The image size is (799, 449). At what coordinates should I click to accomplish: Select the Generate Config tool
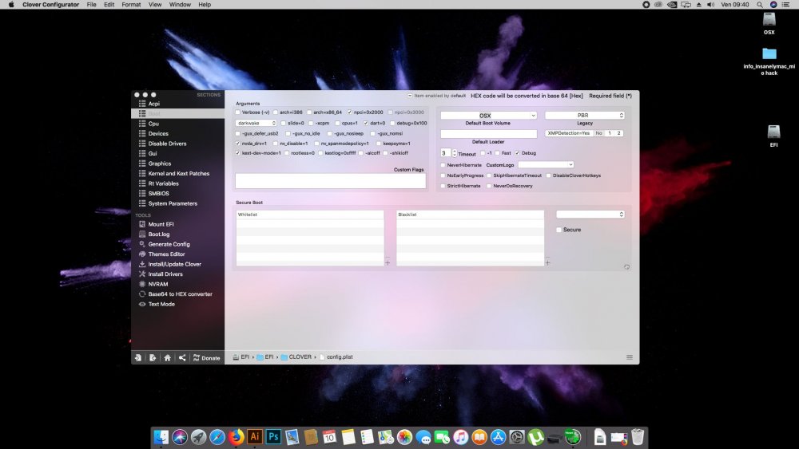169,244
